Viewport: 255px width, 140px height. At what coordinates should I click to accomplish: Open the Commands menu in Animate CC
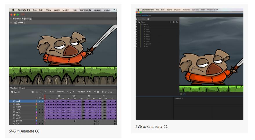pyautogui.click(x=85, y=10)
